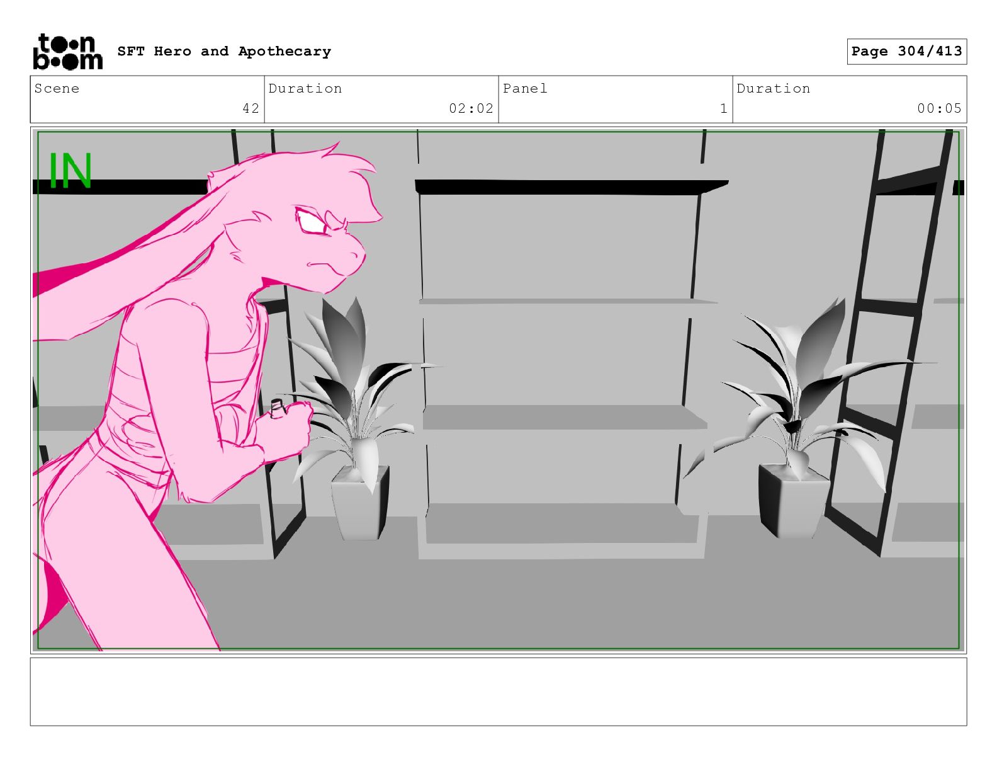Click the 'Panel' header label
The height and width of the screenshot is (771, 997).
(x=525, y=88)
